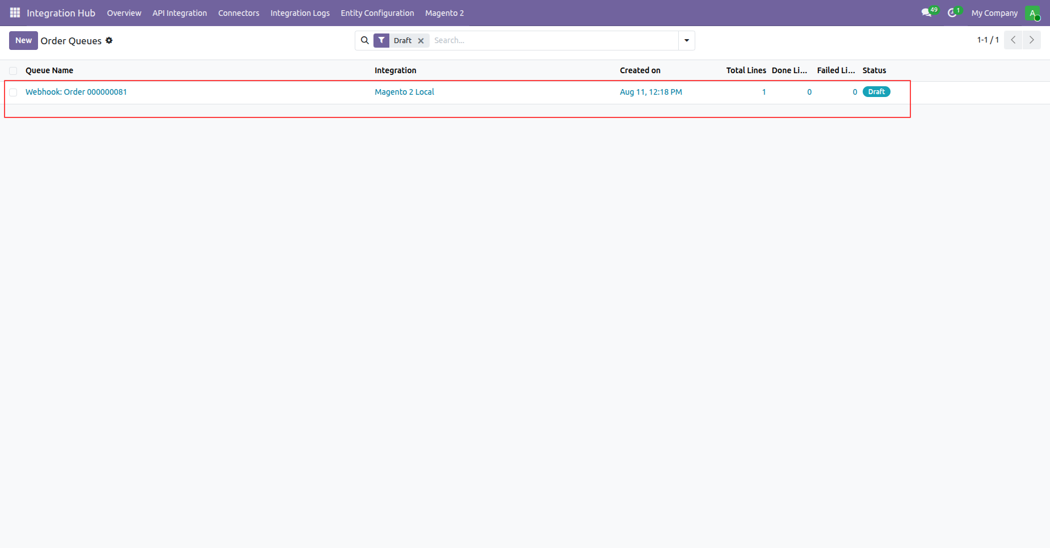Switch company via My Company
Viewport: 1050px width, 548px height.
coord(994,13)
